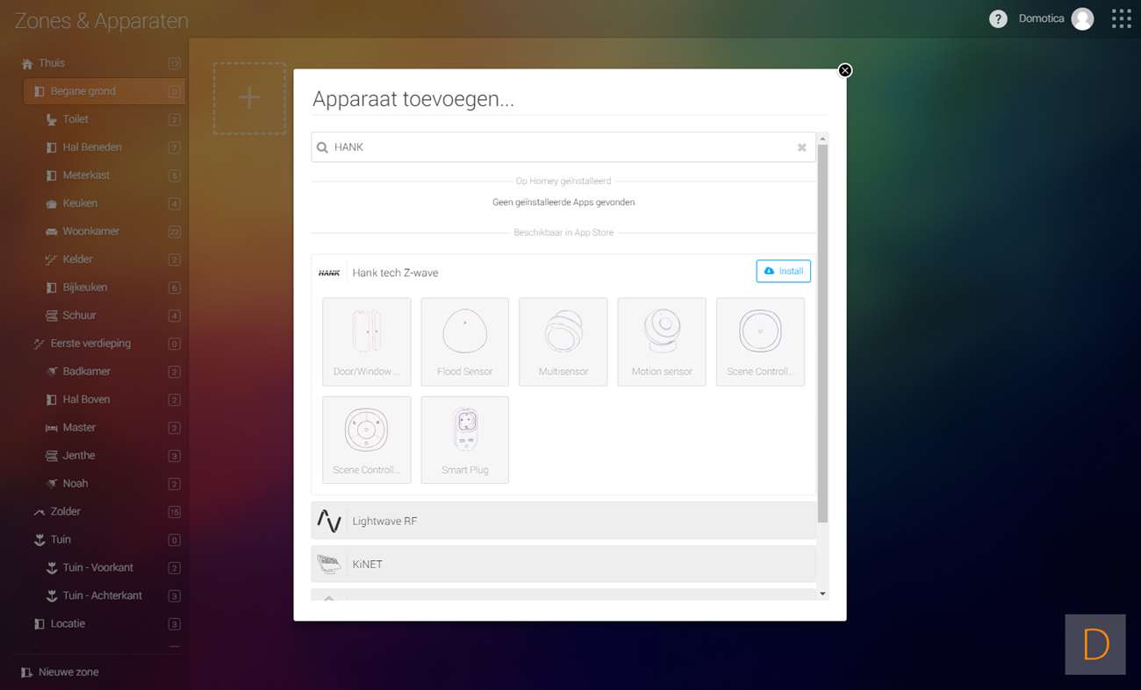
Task: Open the apps grid menu icon
Action: (1121, 19)
